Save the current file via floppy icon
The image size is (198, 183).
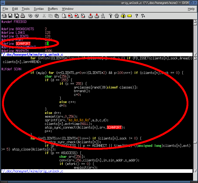click(x=10, y=16)
